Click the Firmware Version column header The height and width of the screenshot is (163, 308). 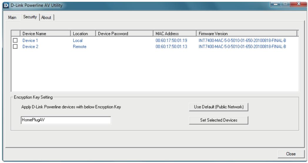247,33
